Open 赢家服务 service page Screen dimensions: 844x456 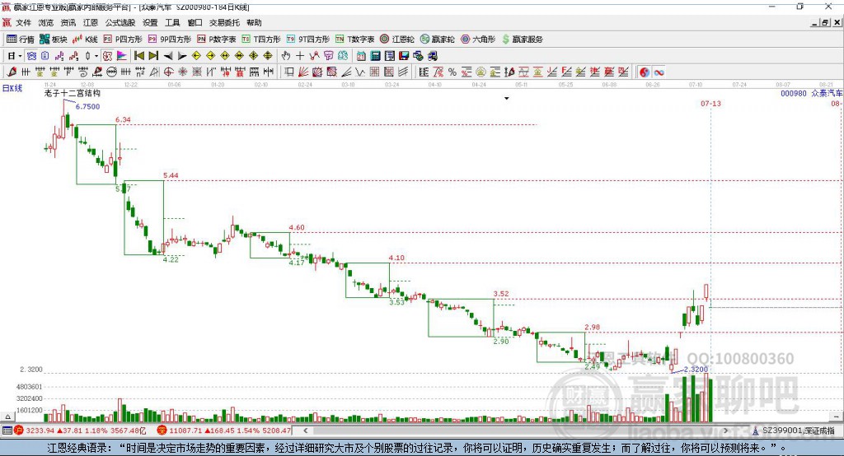(522, 40)
